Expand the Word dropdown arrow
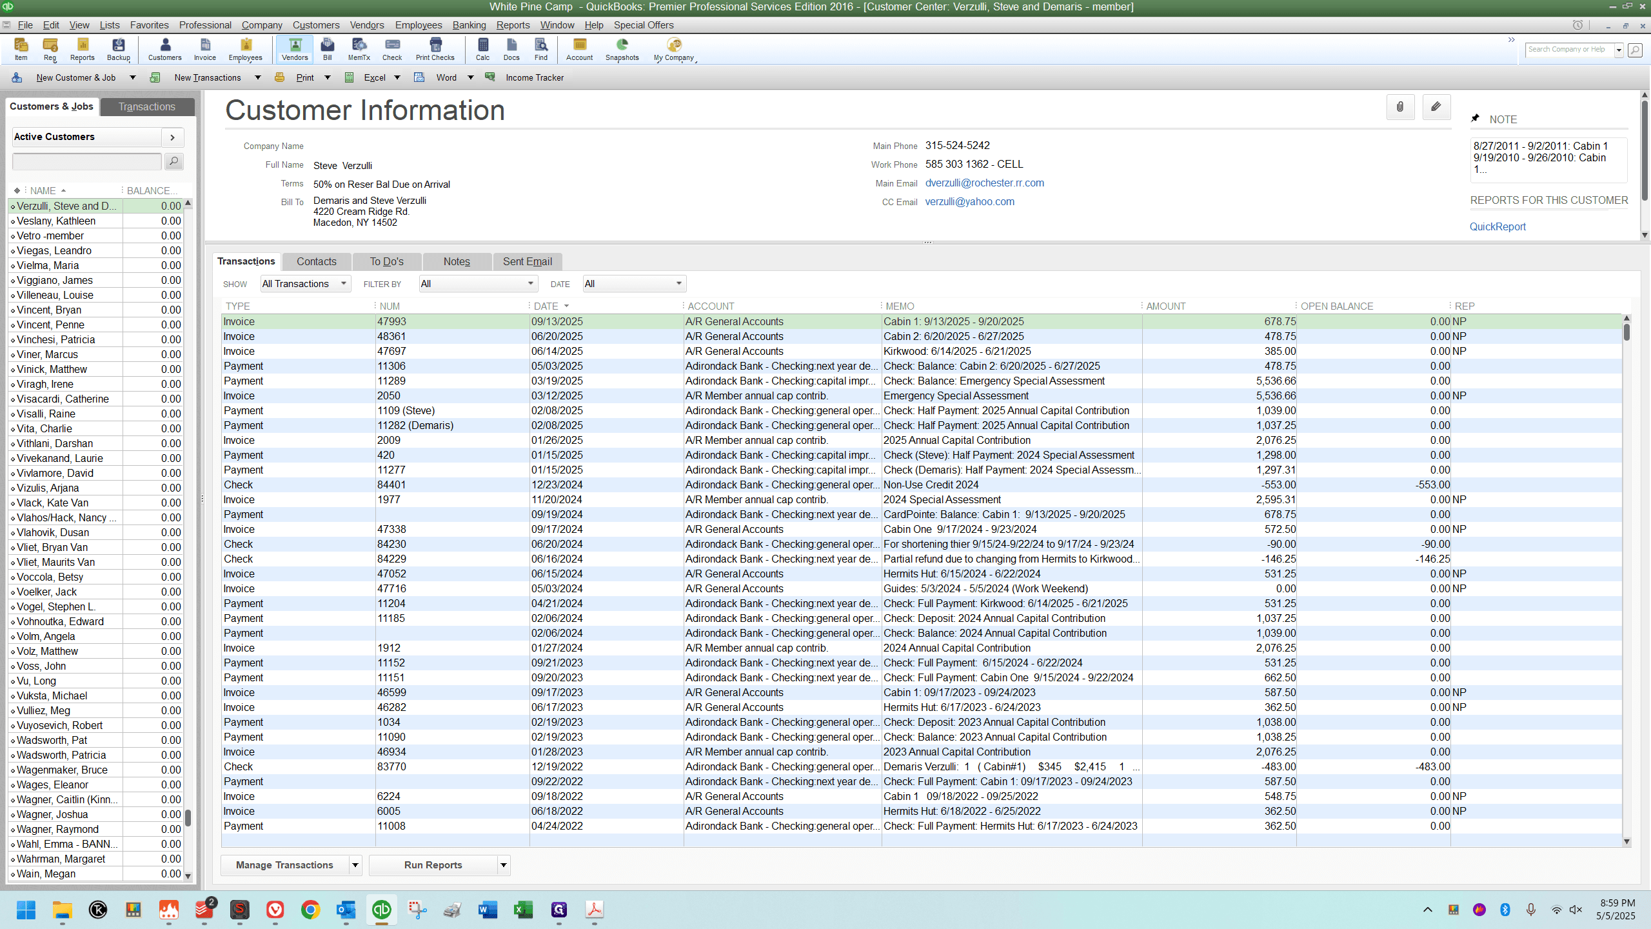 470,77
